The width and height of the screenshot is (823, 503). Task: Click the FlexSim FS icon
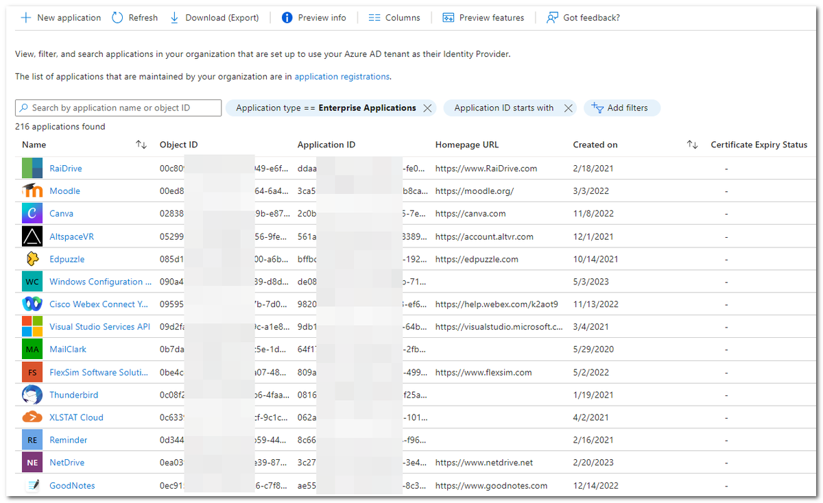click(32, 372)
